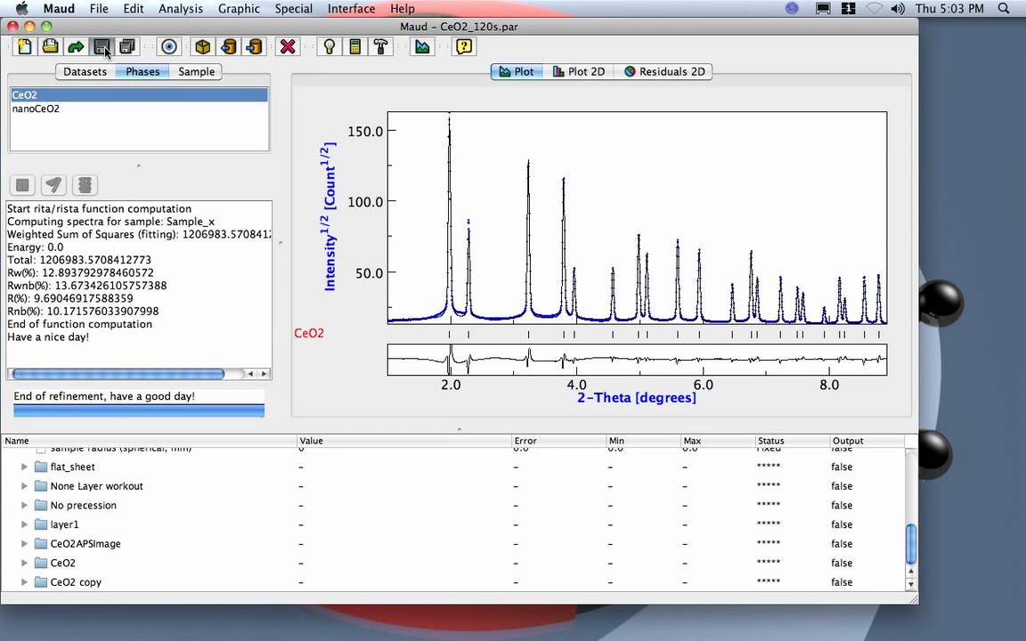This screenshot has height=641, width=1026.
Task: Open the Help menu
Action: pyautogui.click(x=403, y=9)
